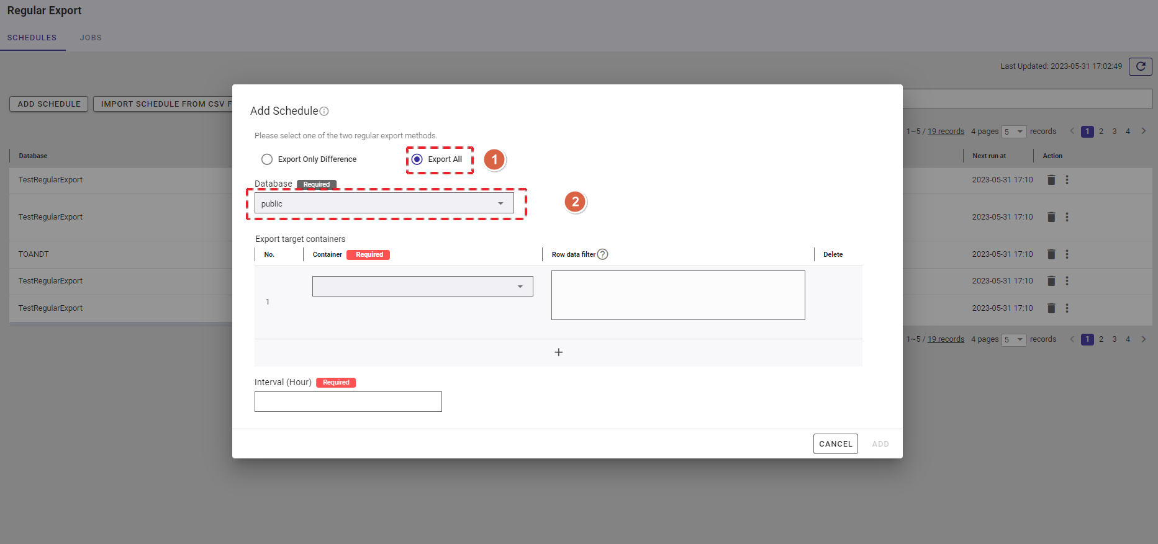Select the Export Only Difference radio button

(267, 159)
